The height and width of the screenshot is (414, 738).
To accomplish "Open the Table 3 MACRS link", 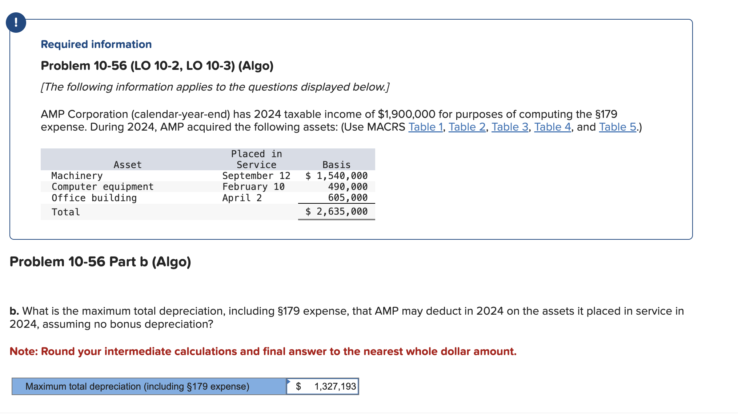I will pyautogui.click(x=510, y=127).
